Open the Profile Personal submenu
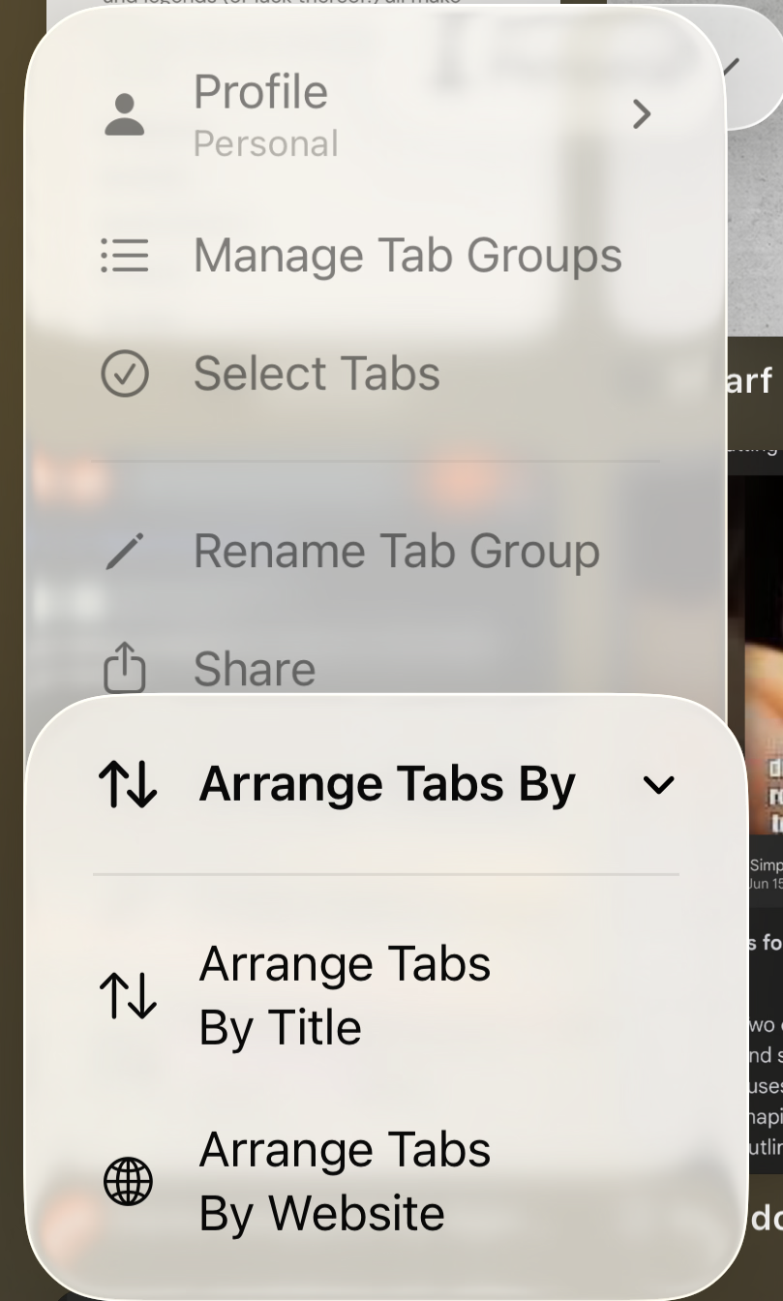Image resolution: width=783 pixels, height=1301 pixels. click(376, 114)
